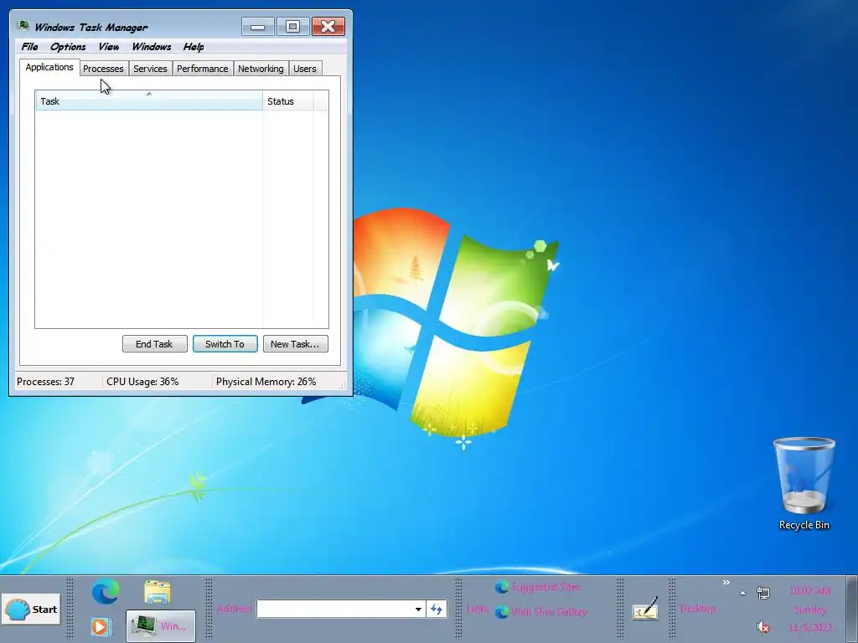This screenshot has width=858, height=643.
Task: Click the Processes: 37 status text
Action: tap(45, 382)
